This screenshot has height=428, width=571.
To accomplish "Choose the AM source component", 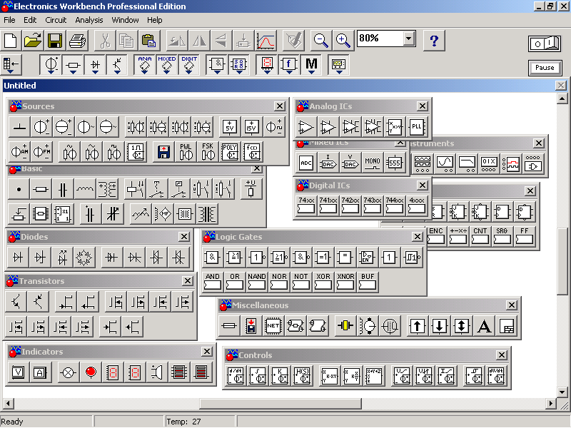I will 19,152.
